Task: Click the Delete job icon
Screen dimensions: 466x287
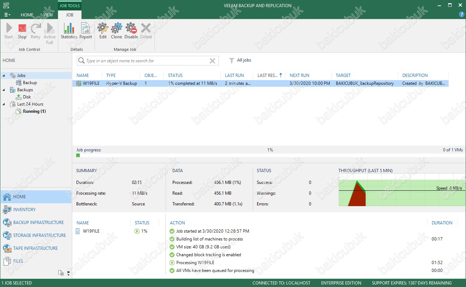Action: [x=146, y=31]
